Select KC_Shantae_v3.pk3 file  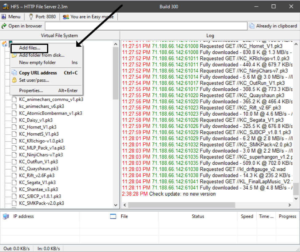(38, 189)
